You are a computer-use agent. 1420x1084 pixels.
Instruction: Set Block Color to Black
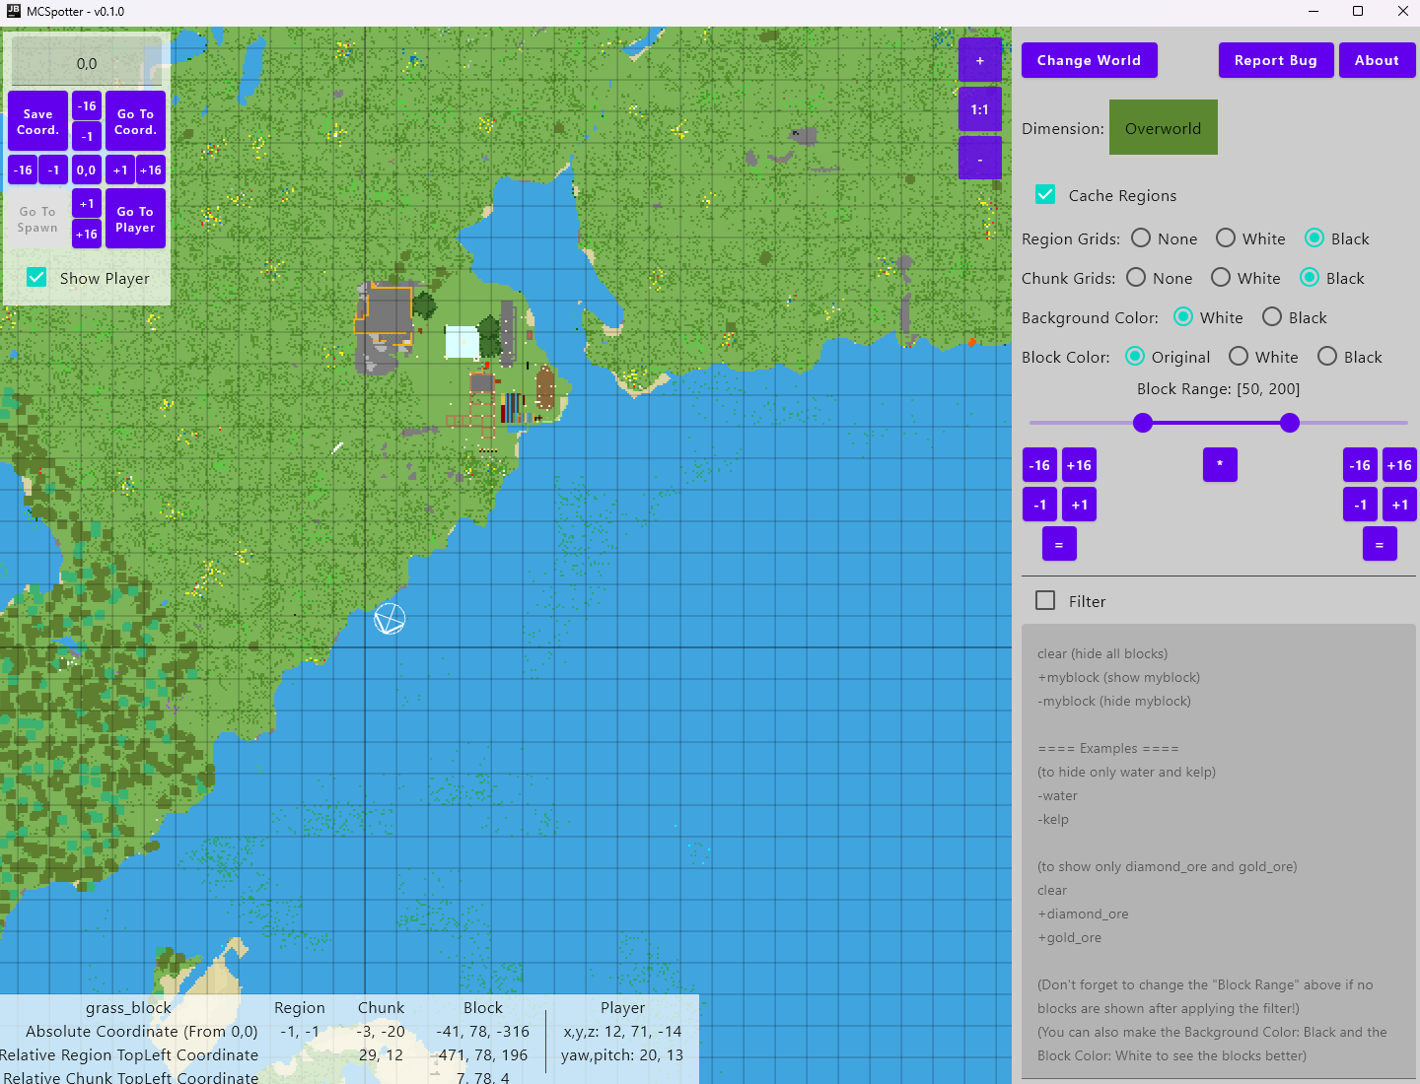point(1327,356)
